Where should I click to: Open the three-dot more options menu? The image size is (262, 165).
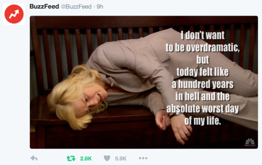coord(143,158)
